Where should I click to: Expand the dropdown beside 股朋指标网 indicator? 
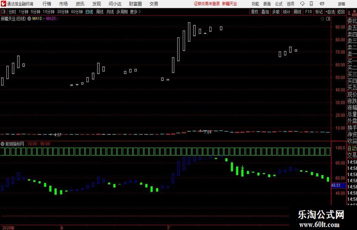3,144
